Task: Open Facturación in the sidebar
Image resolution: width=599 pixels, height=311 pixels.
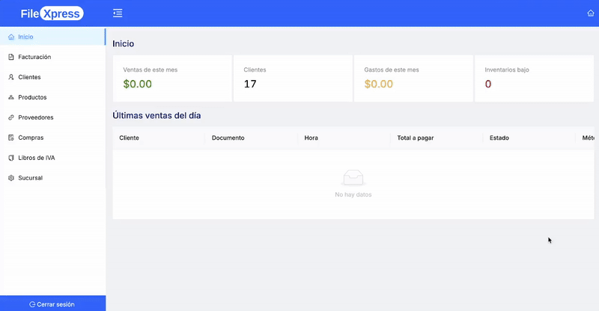Action: pyautogui.click(x=52, y=57)
